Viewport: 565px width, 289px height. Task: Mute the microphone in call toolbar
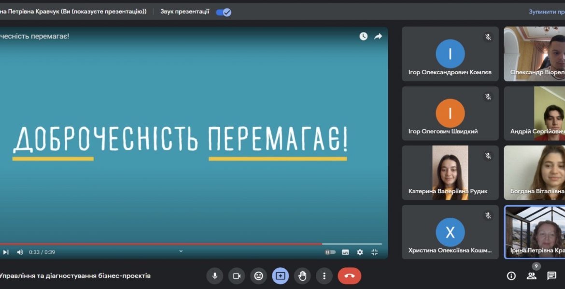(215, 276)
